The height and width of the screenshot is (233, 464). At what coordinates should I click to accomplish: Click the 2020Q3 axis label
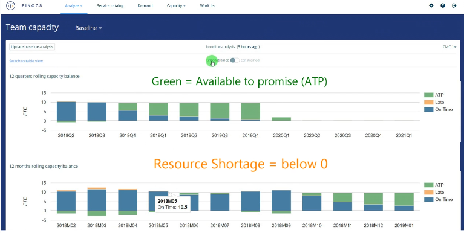click(343, 135)
